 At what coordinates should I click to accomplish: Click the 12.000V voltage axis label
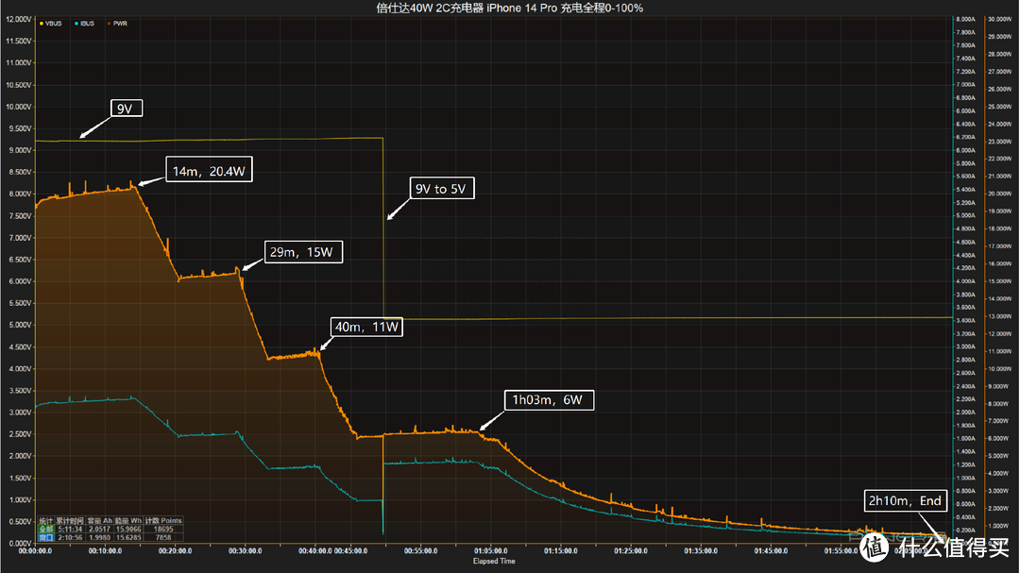[x=18, y=20]
